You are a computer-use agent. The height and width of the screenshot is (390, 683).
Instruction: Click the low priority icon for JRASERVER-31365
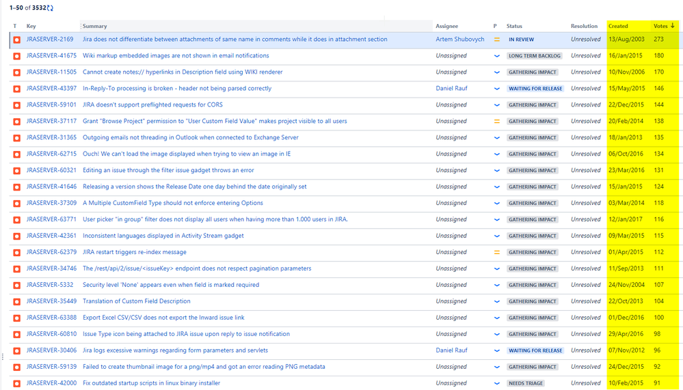coord(496,138)
